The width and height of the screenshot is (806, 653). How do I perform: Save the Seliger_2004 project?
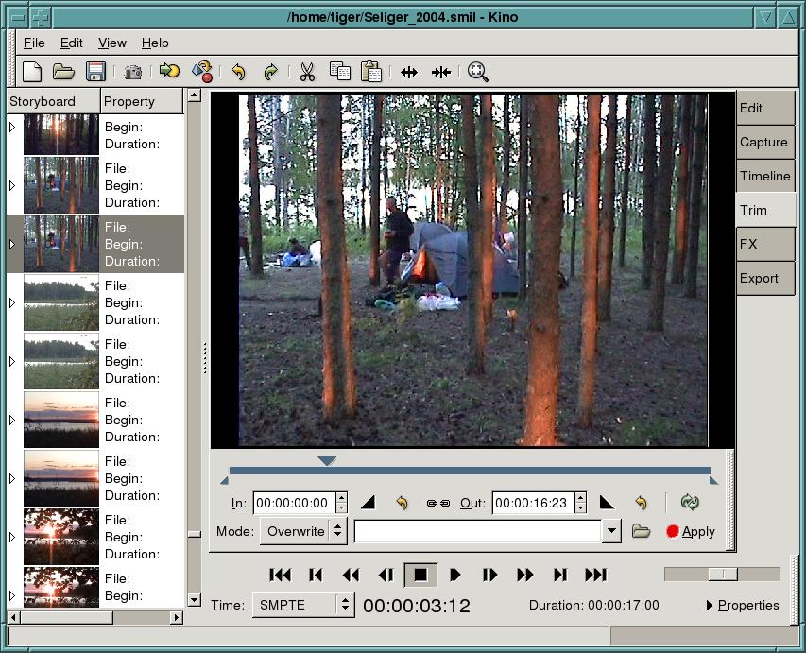click(94, 72)
